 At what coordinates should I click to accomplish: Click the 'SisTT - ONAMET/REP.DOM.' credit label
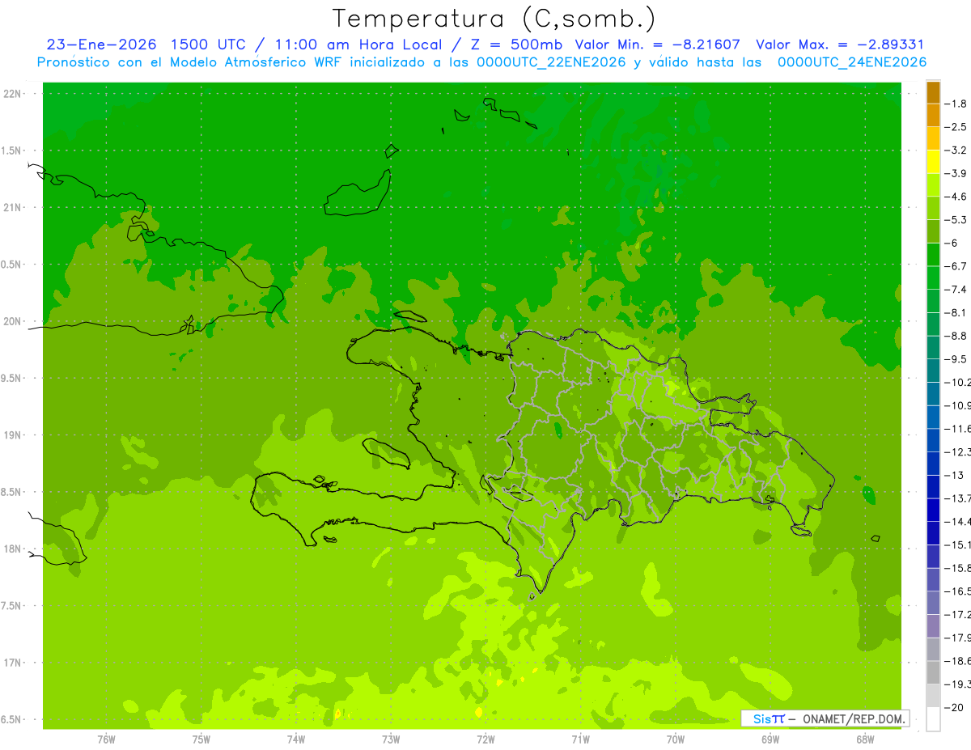pyautogui.click(x=825, y=718)
